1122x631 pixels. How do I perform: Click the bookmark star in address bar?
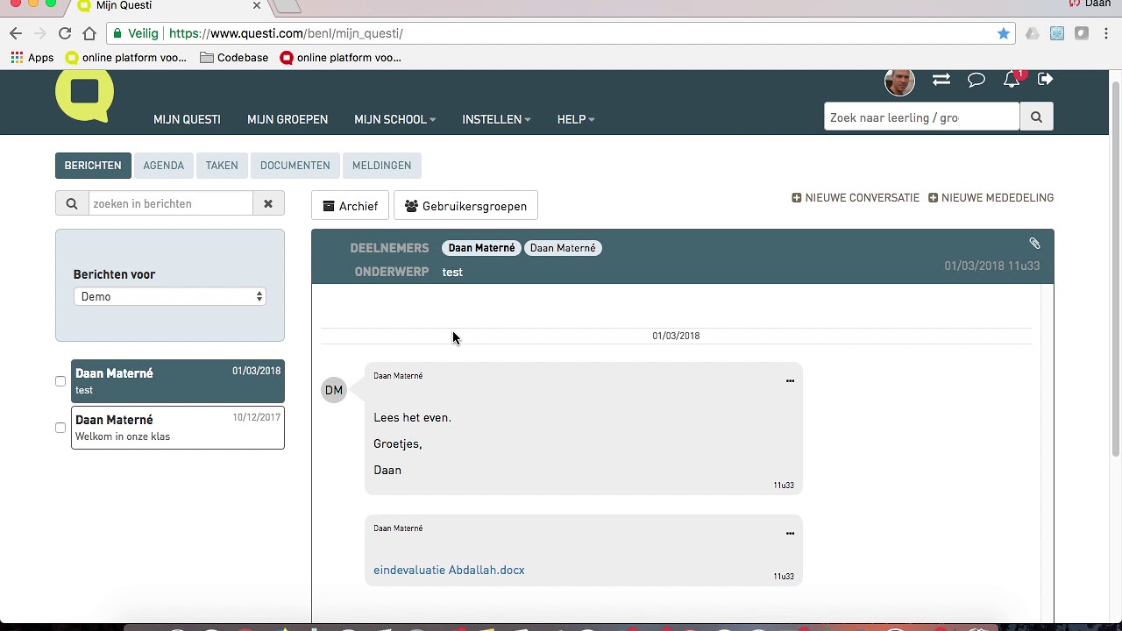coord(1004,33)
